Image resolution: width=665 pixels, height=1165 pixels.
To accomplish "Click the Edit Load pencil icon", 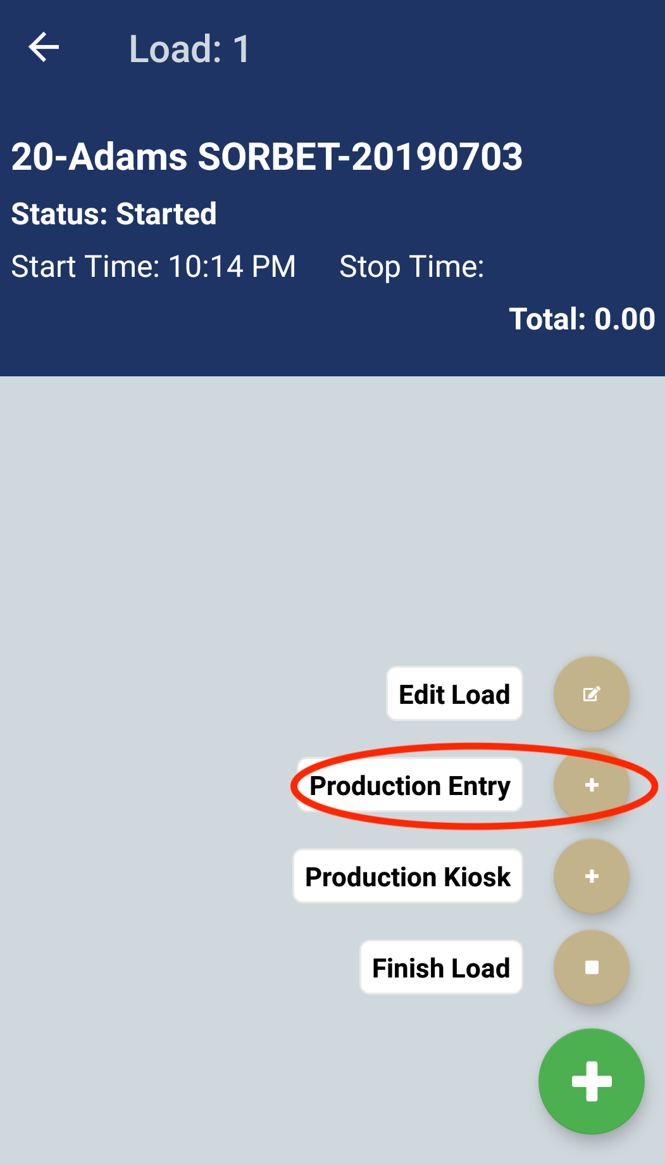I will [591, 694].
